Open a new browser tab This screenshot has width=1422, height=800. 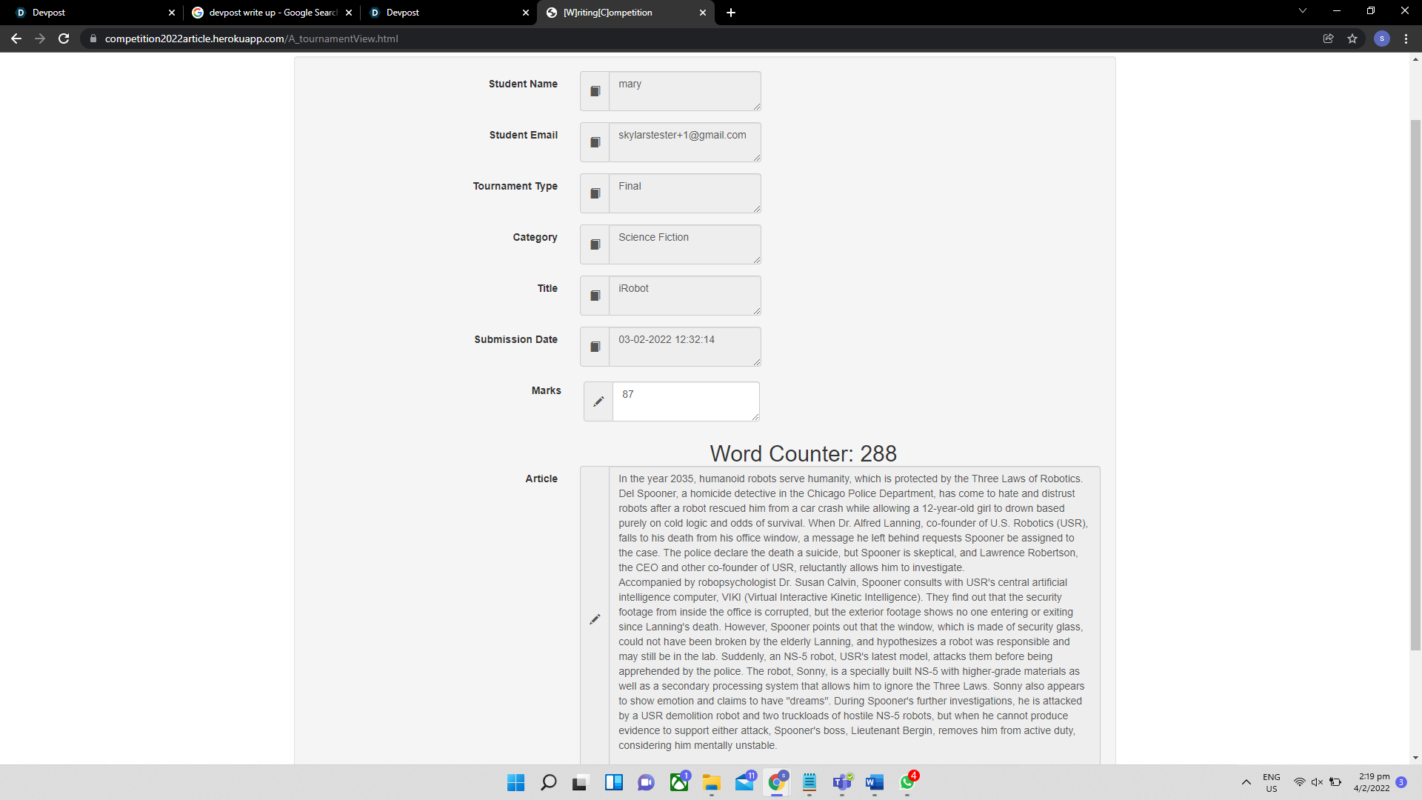731,13
